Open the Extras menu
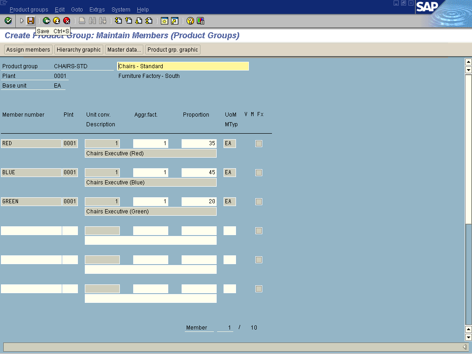 [97, 10]
